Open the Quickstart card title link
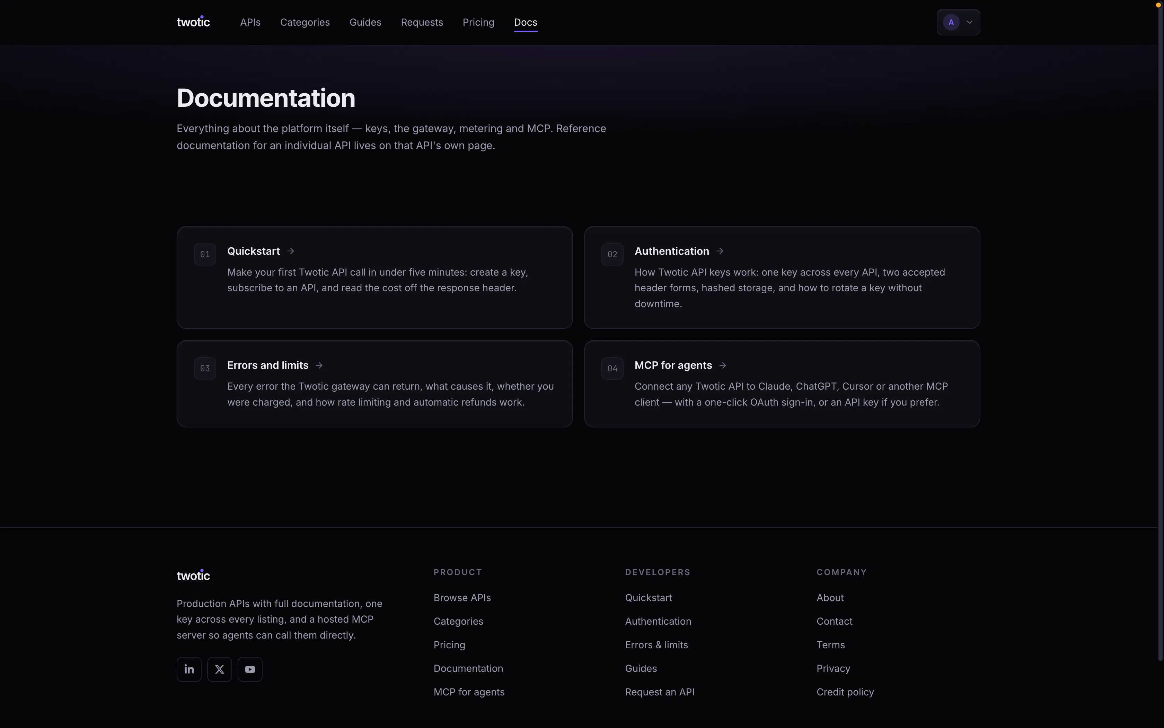The image size is (1164, 728). click(x=254, y=251)
